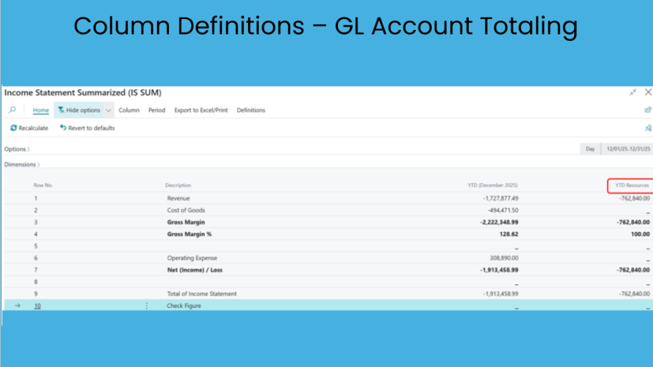Click the Recalculate refresh icon
653x367 pixels.
(x=13, y=128)
